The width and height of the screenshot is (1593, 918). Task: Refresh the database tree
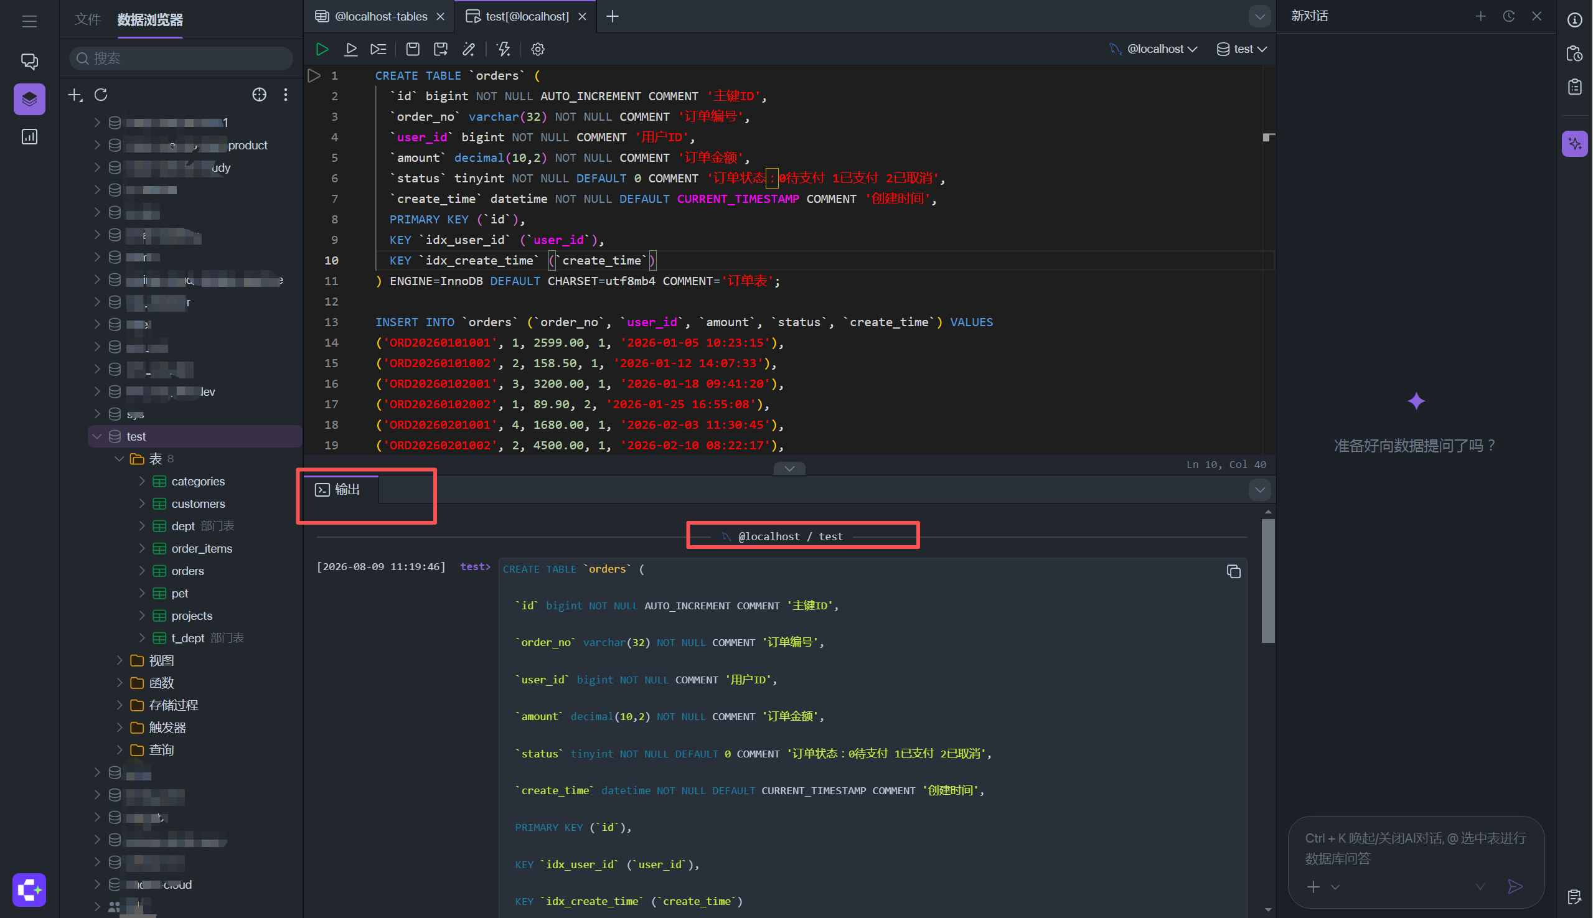101,95
